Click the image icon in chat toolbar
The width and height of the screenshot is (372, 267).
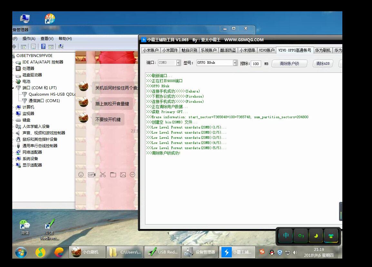123,175
